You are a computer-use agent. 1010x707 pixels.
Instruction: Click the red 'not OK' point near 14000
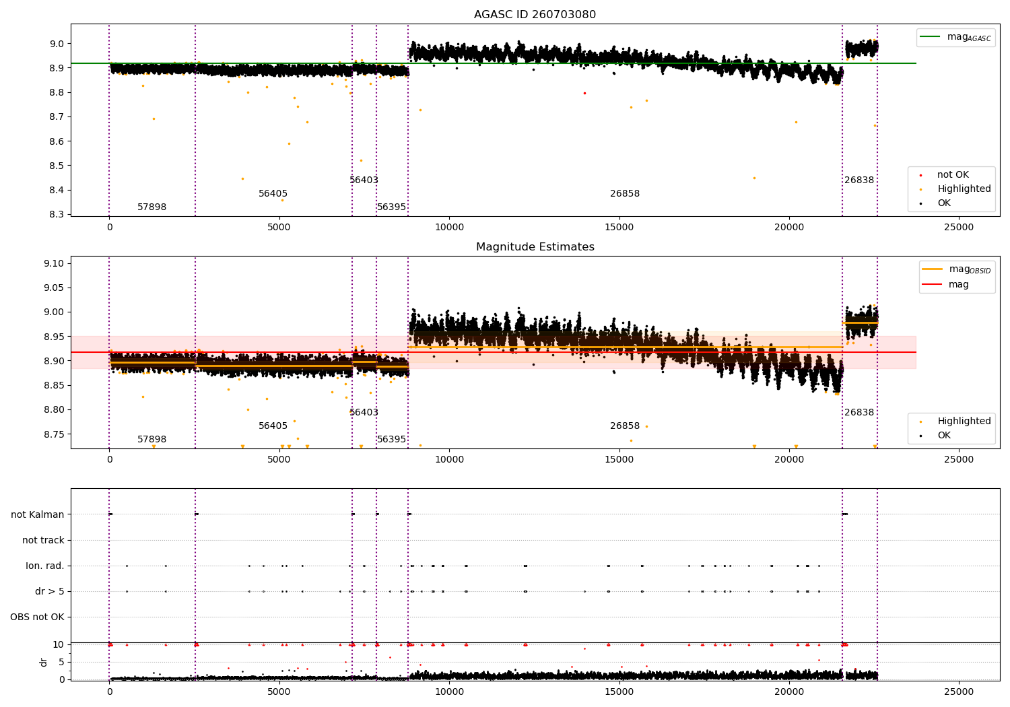(584, 93)
